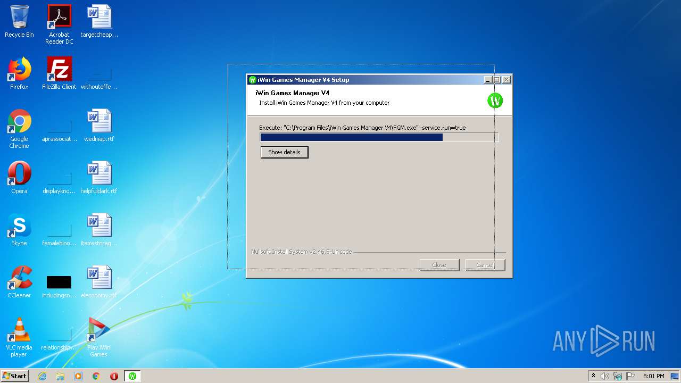Click the iWin icon in the setup title bar
The image size is (681, 383).
(253, 80)
